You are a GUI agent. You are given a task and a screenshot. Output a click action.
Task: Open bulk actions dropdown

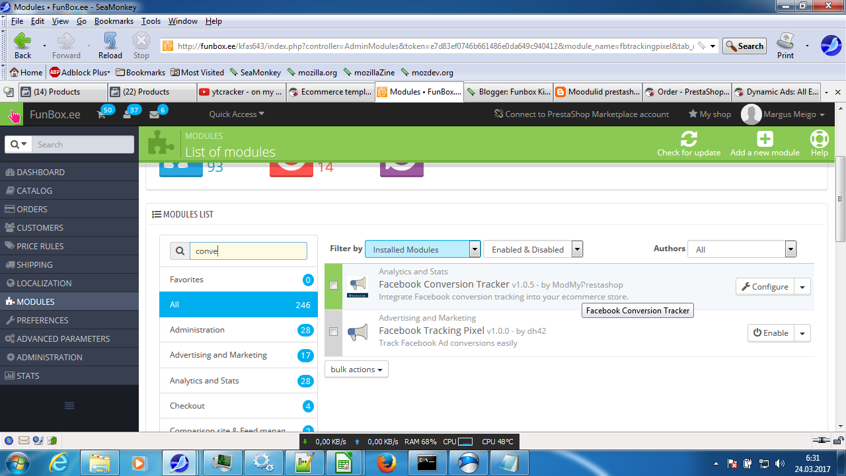[x=356, y=370]
